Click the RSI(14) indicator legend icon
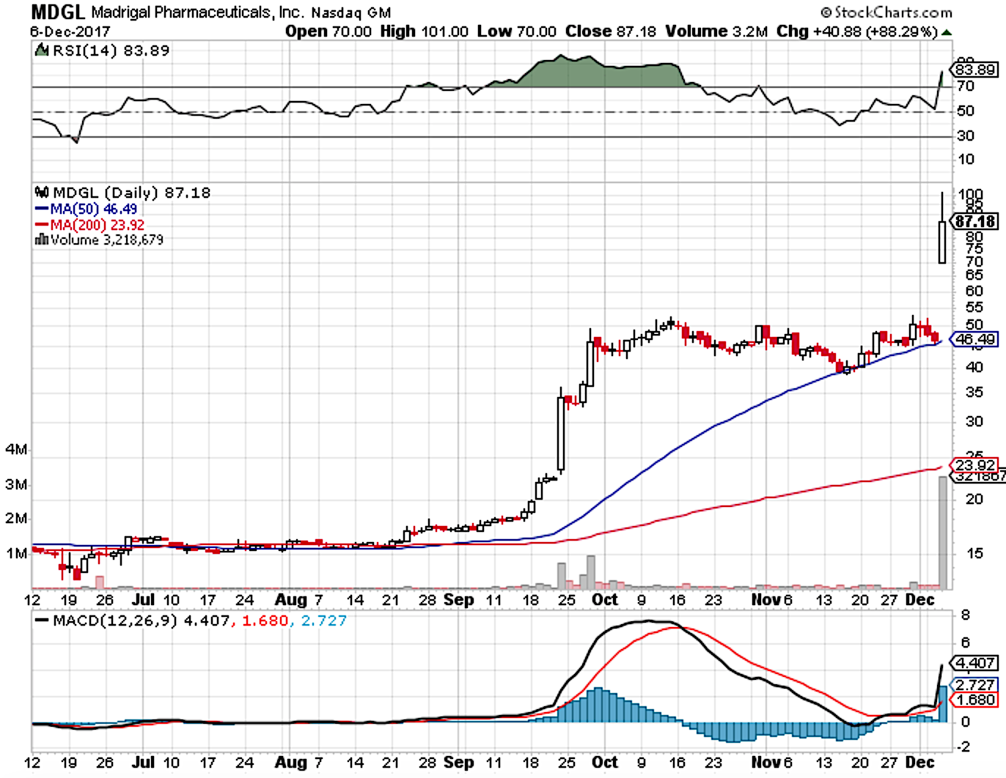The image size is (1006, 778). coord(43,51)
